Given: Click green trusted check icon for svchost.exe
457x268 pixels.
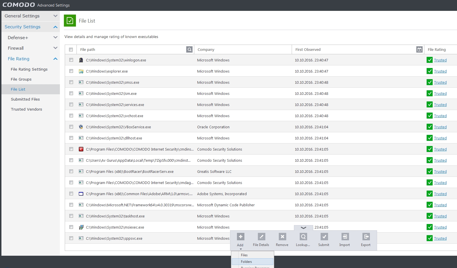Looking at the screenshot, I should point(429,116).
